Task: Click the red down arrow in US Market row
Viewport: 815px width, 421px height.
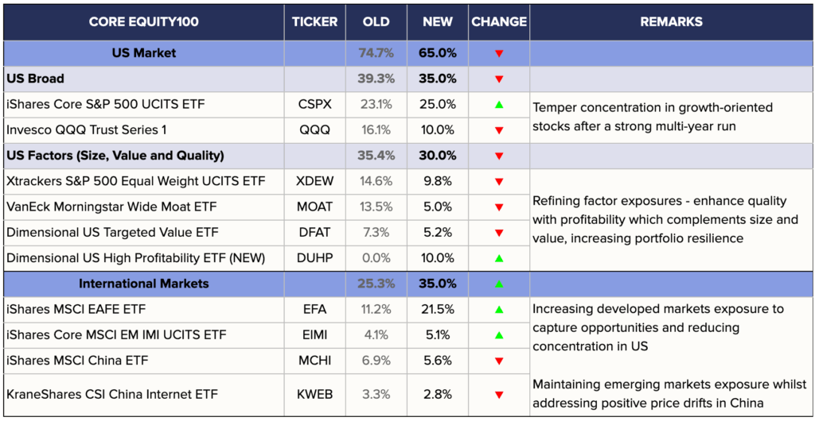Action: click(x=499, y=53)
